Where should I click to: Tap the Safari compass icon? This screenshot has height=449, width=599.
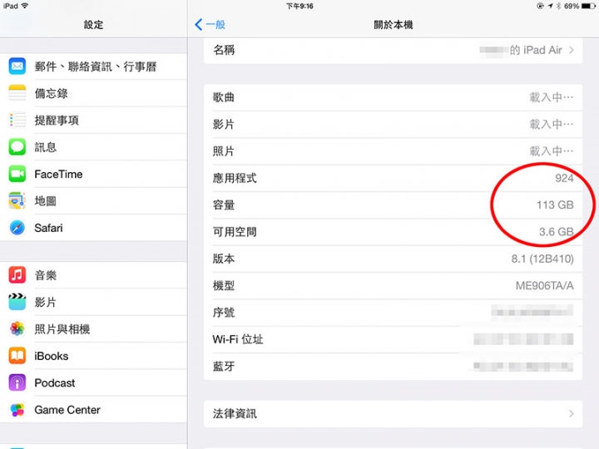pyautogui.click(x=17, y=228)
